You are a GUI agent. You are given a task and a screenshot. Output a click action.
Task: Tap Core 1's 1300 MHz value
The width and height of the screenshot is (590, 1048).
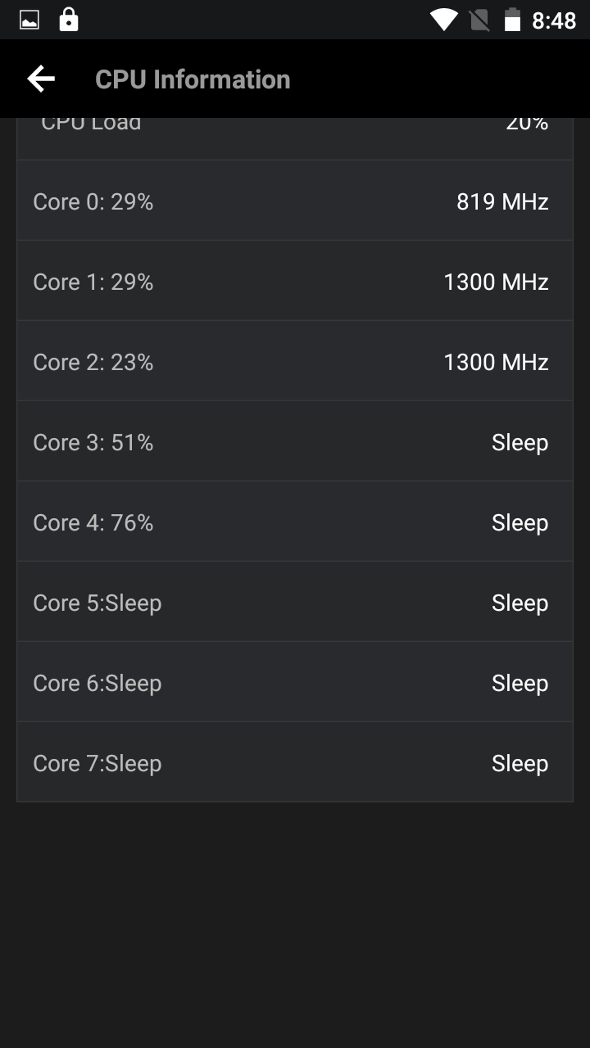495,282
